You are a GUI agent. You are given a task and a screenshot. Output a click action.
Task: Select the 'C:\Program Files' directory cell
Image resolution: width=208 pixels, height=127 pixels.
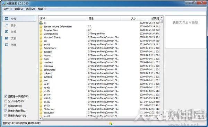coord(96,34)
